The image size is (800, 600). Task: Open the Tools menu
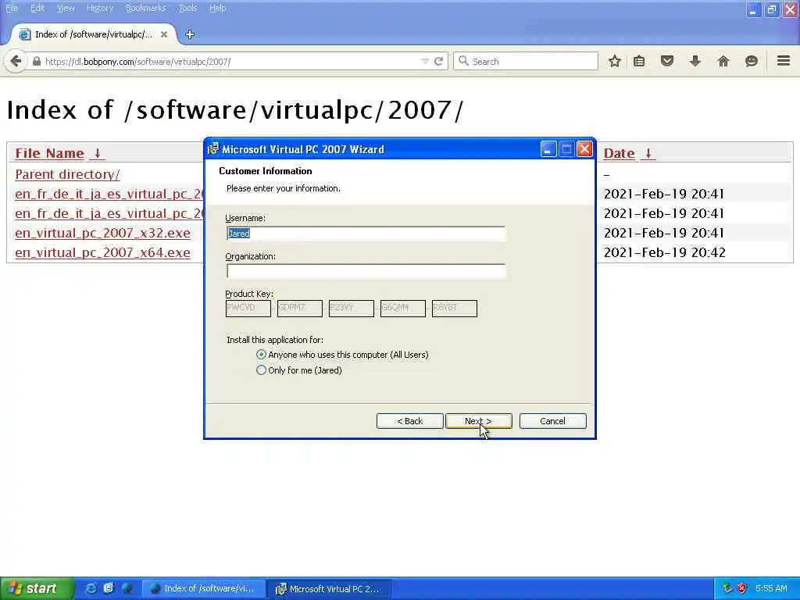point(187,8)
